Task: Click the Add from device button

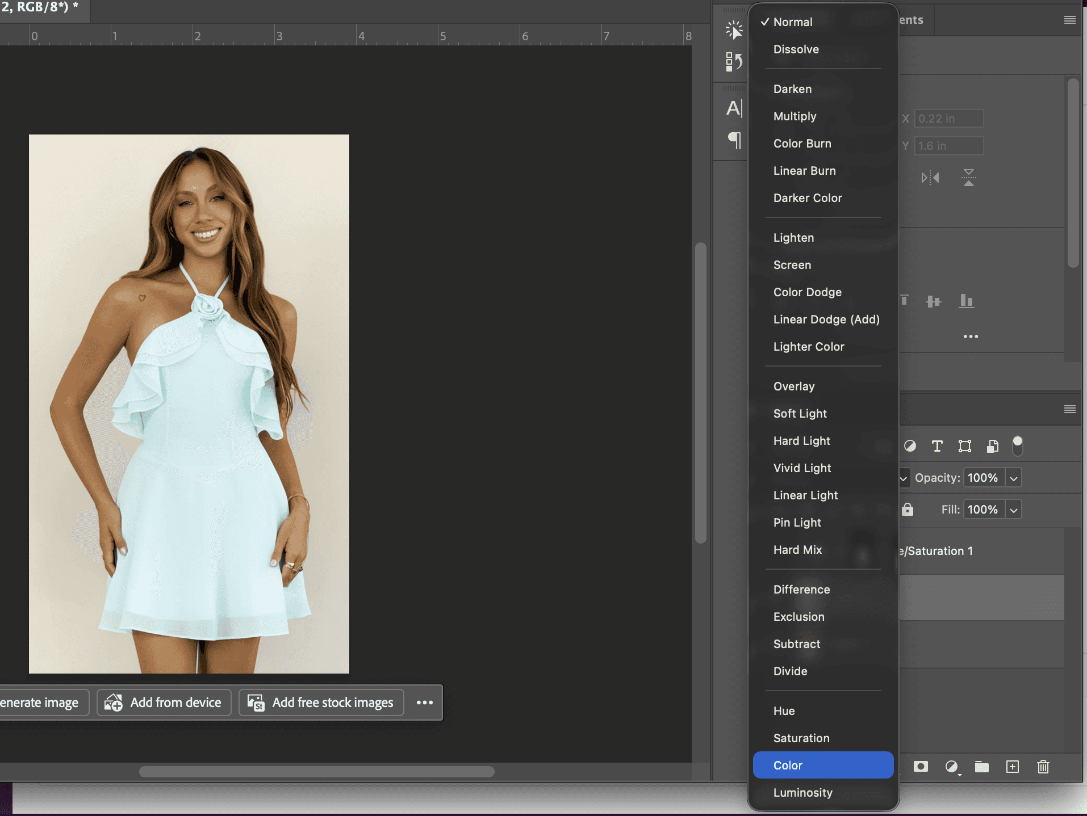Action: 164,703
